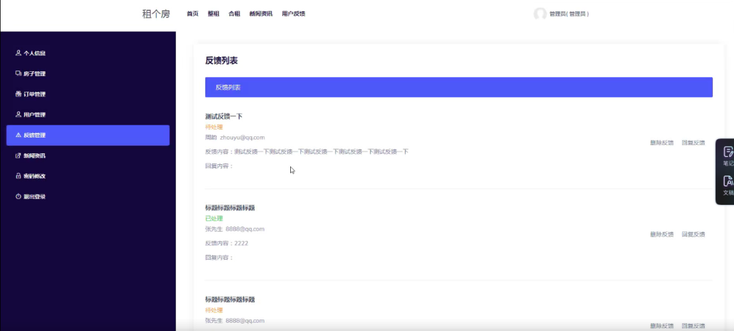Click 管理员(管理员) account name in header
This screenshot has width=734, height=331.
(x=570, y=14)
